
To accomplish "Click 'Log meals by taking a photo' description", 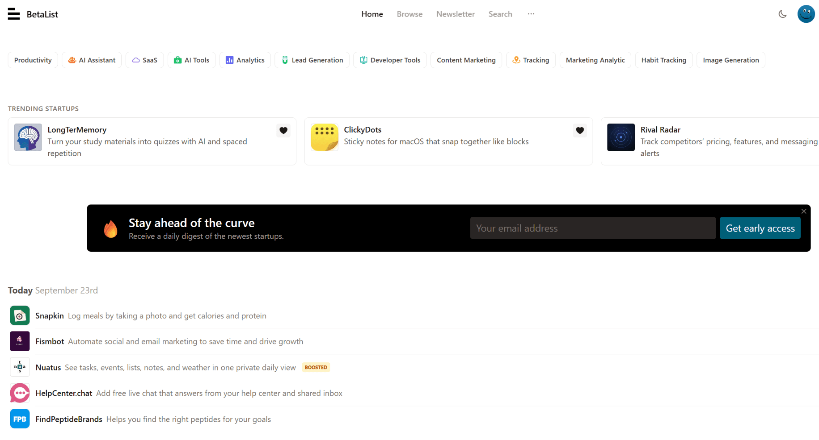I will pyautogui.click(x=167, y=315).
